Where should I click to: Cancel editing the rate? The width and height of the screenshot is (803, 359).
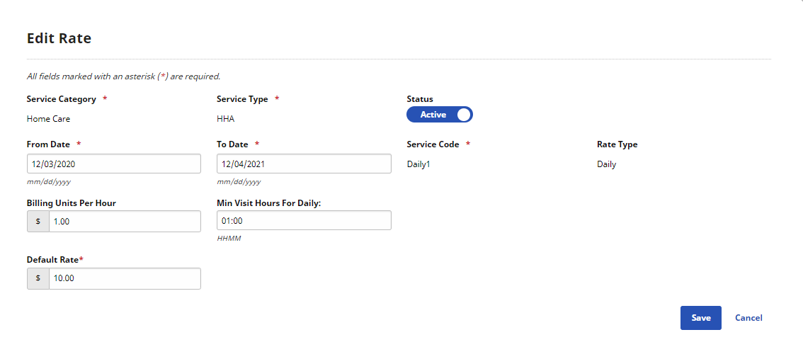pyautogui.click(x=748, y=318)
